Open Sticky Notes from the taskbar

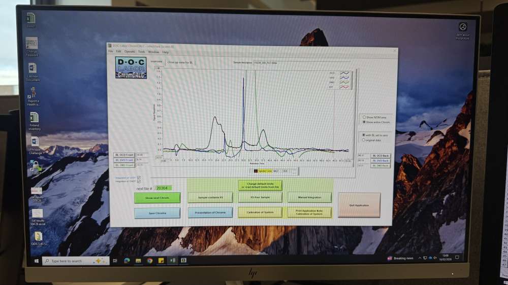pyautogui.click(x=161, y=261)
